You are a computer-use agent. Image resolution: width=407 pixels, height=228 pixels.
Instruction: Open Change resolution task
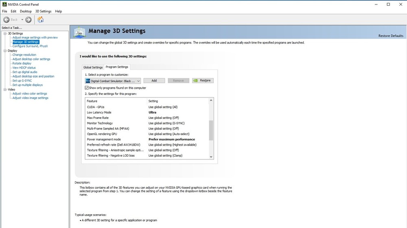coord(24,55)
